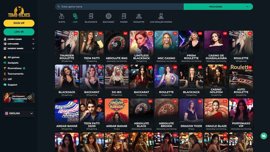Launch Vivogaming Roulette with purple table
This screenshot has height=152, width=270.
coord(166,81)
